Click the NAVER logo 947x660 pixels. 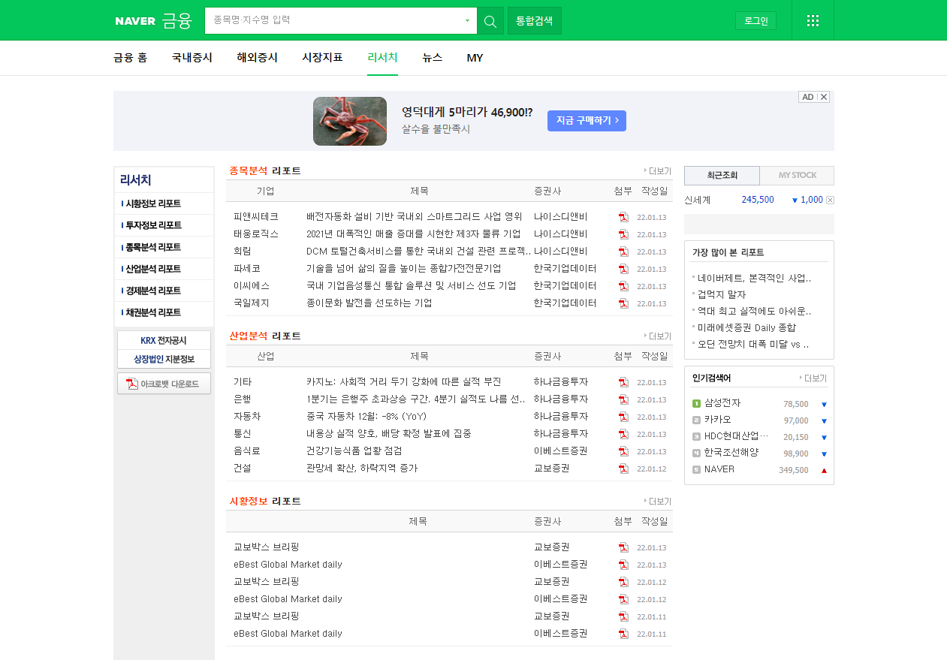[135, 21]
